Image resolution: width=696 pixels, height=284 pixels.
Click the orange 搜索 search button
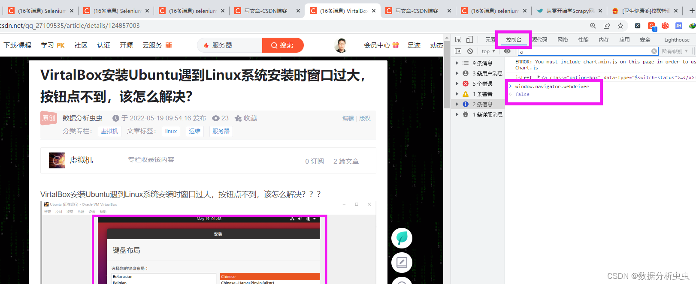pos(283,45)
